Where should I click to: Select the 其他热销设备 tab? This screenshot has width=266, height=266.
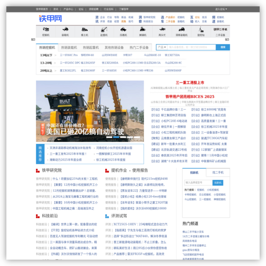(x=114, y=47)
